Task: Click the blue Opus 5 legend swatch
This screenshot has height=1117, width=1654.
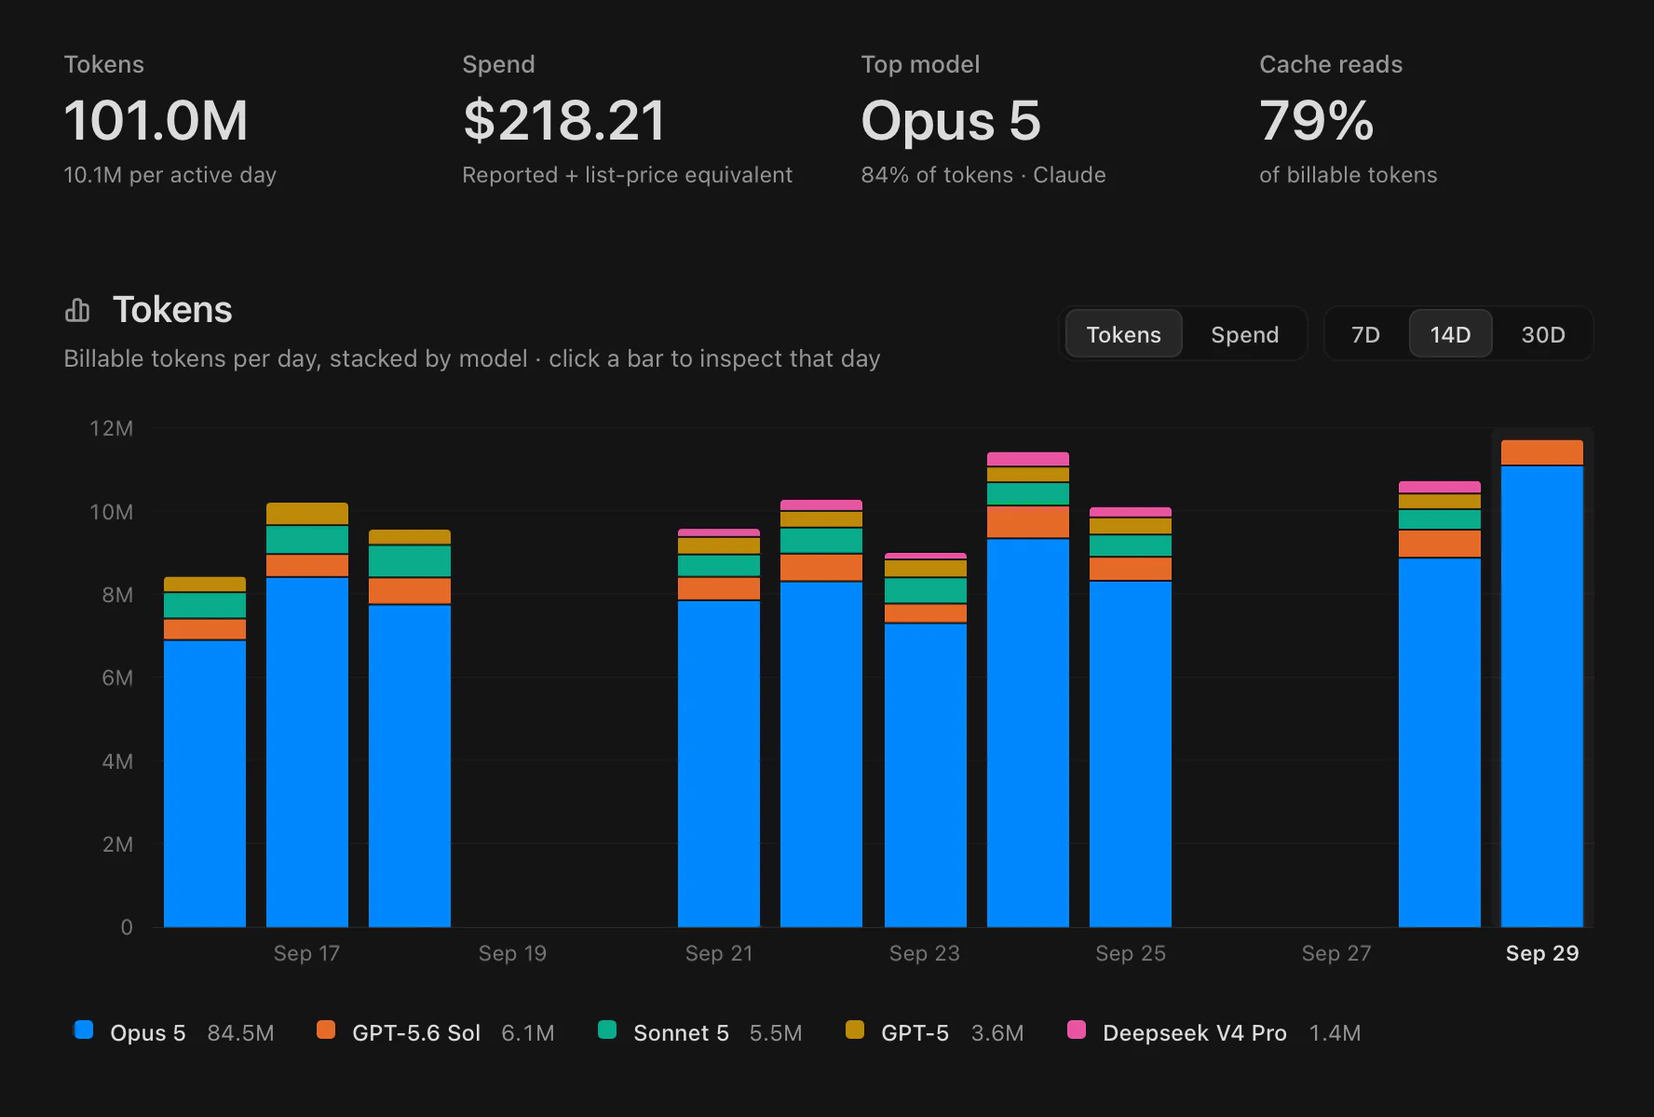Action: point(84,1030)
